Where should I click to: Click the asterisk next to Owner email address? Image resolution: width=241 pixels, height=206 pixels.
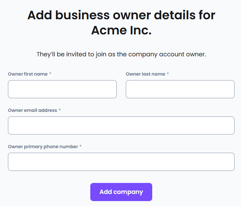(60, 110)
